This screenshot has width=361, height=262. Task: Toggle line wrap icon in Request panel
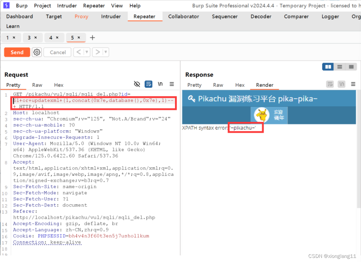(x=148, y=84)
